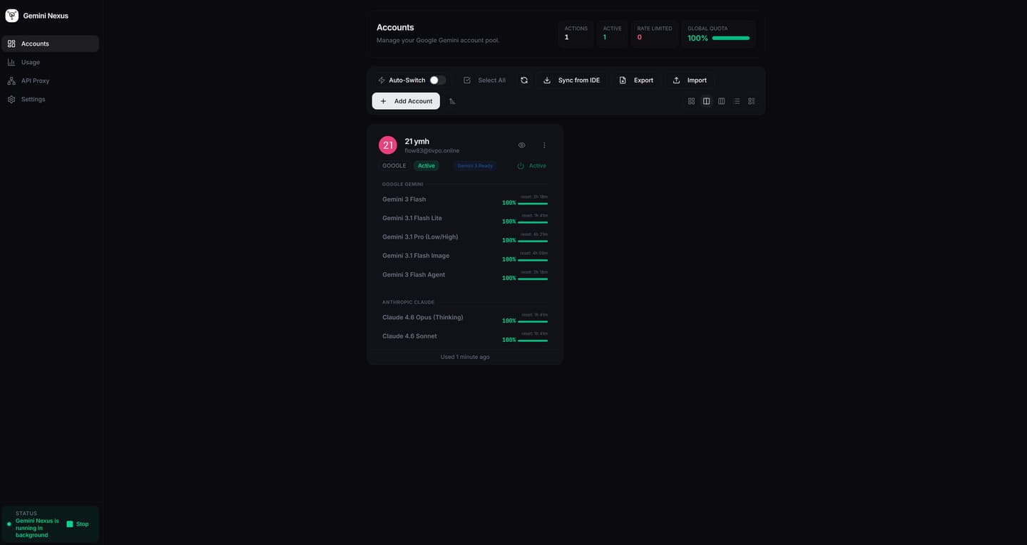Toggle email visibility eye icon on 21 ymh
The height and width of the screenshot is (545, 1027).
coord(522,145)
